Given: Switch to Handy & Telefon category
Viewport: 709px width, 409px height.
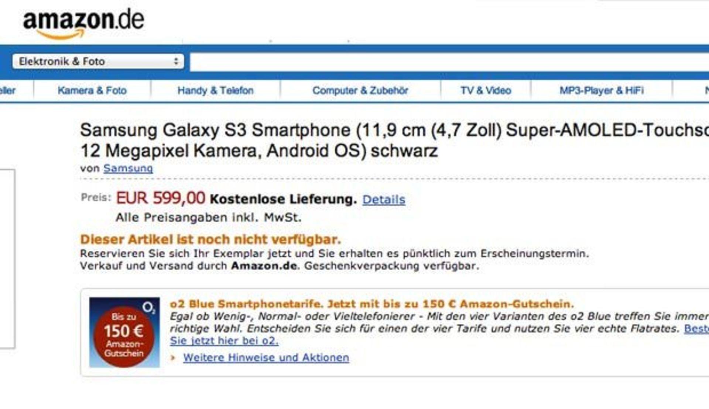Looking at the screenshot, I should pyautogui.click(x=215, y=90).
